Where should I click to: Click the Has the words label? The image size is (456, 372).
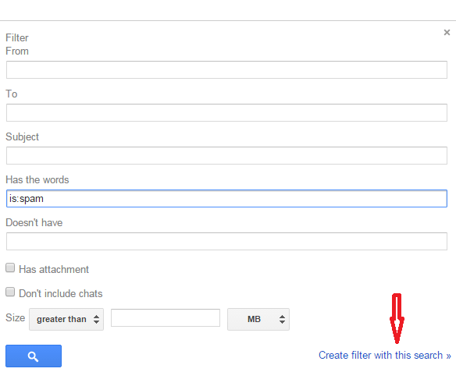pyautogui.click(x=37, y=179)
